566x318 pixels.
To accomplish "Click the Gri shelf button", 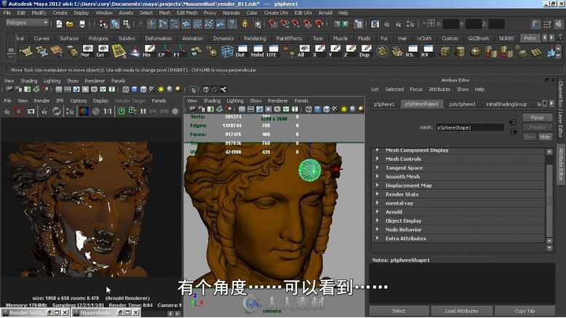I will click(x=102, y=51).
